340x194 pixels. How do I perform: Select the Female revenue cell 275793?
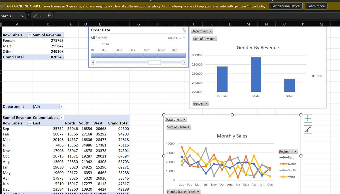click(x=48, y=41)
